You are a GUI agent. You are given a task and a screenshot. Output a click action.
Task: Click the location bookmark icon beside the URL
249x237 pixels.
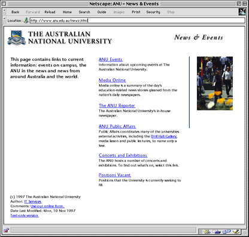(x=26, y=20)
